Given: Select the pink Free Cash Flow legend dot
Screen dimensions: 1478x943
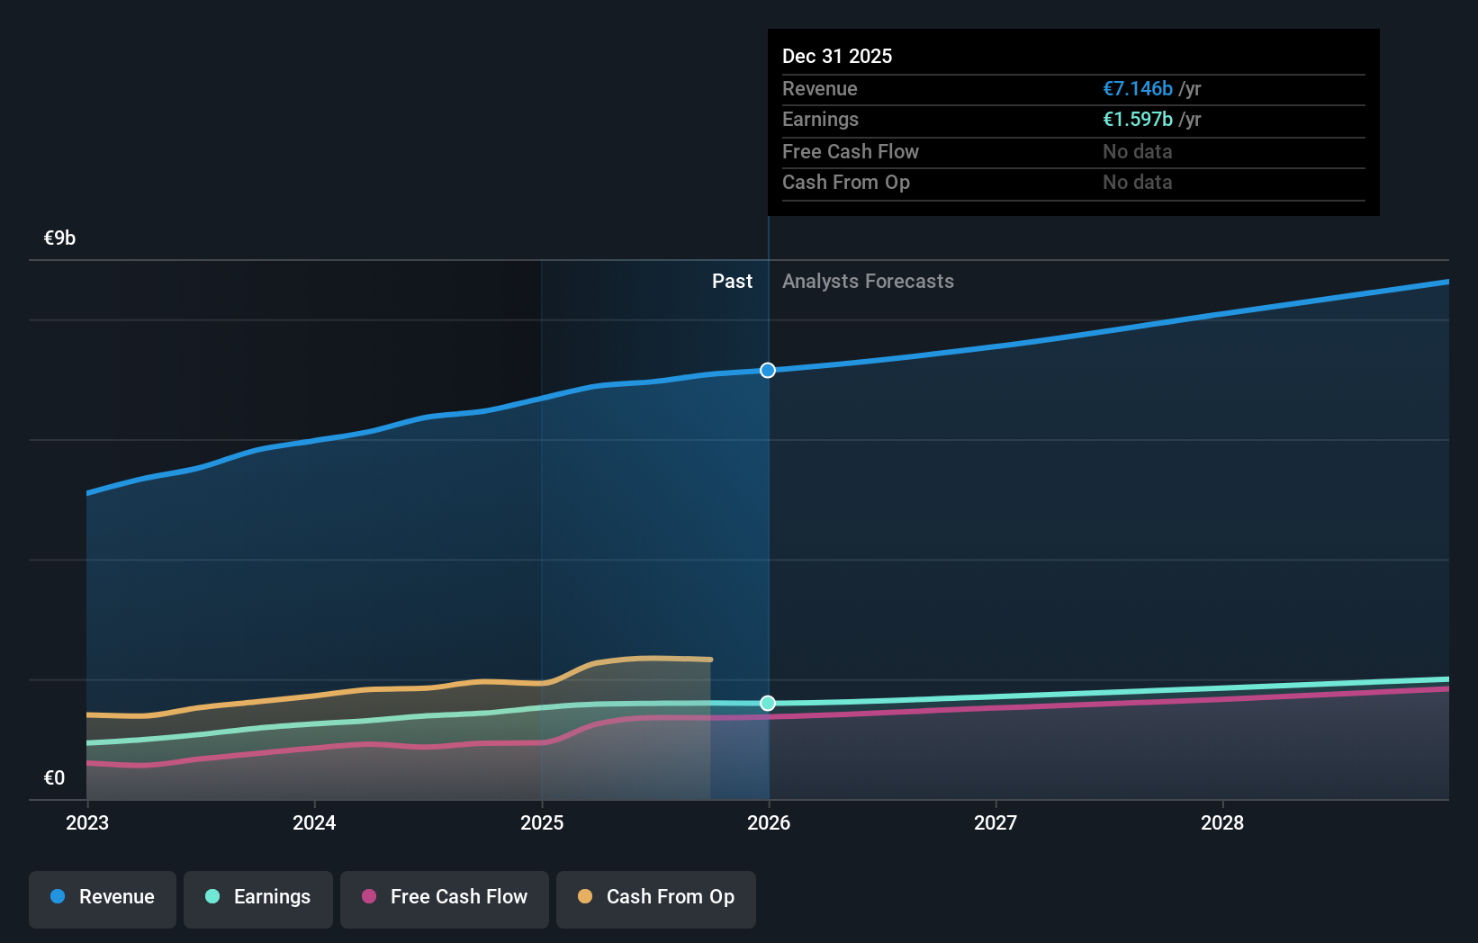Looking at the screenshot, I should pos(365,897).
